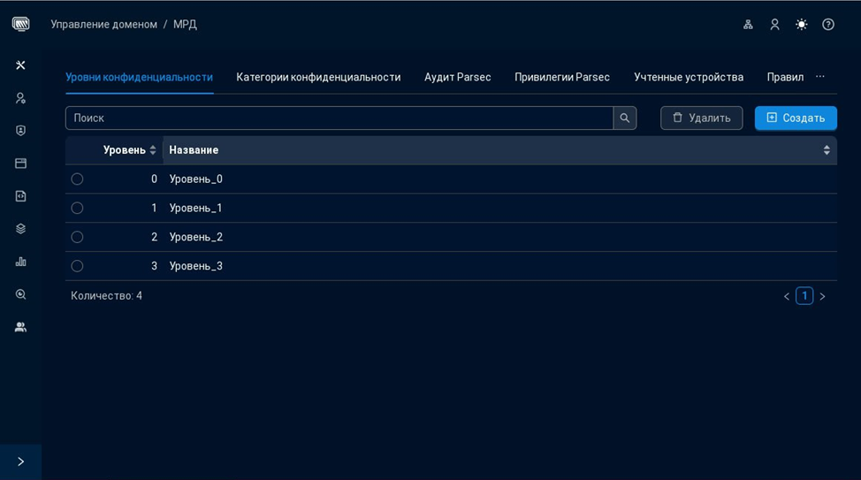The width and height of the screenshot is (861, 480).
Task: Toggle light theme with sun icon
Action: 801,25
